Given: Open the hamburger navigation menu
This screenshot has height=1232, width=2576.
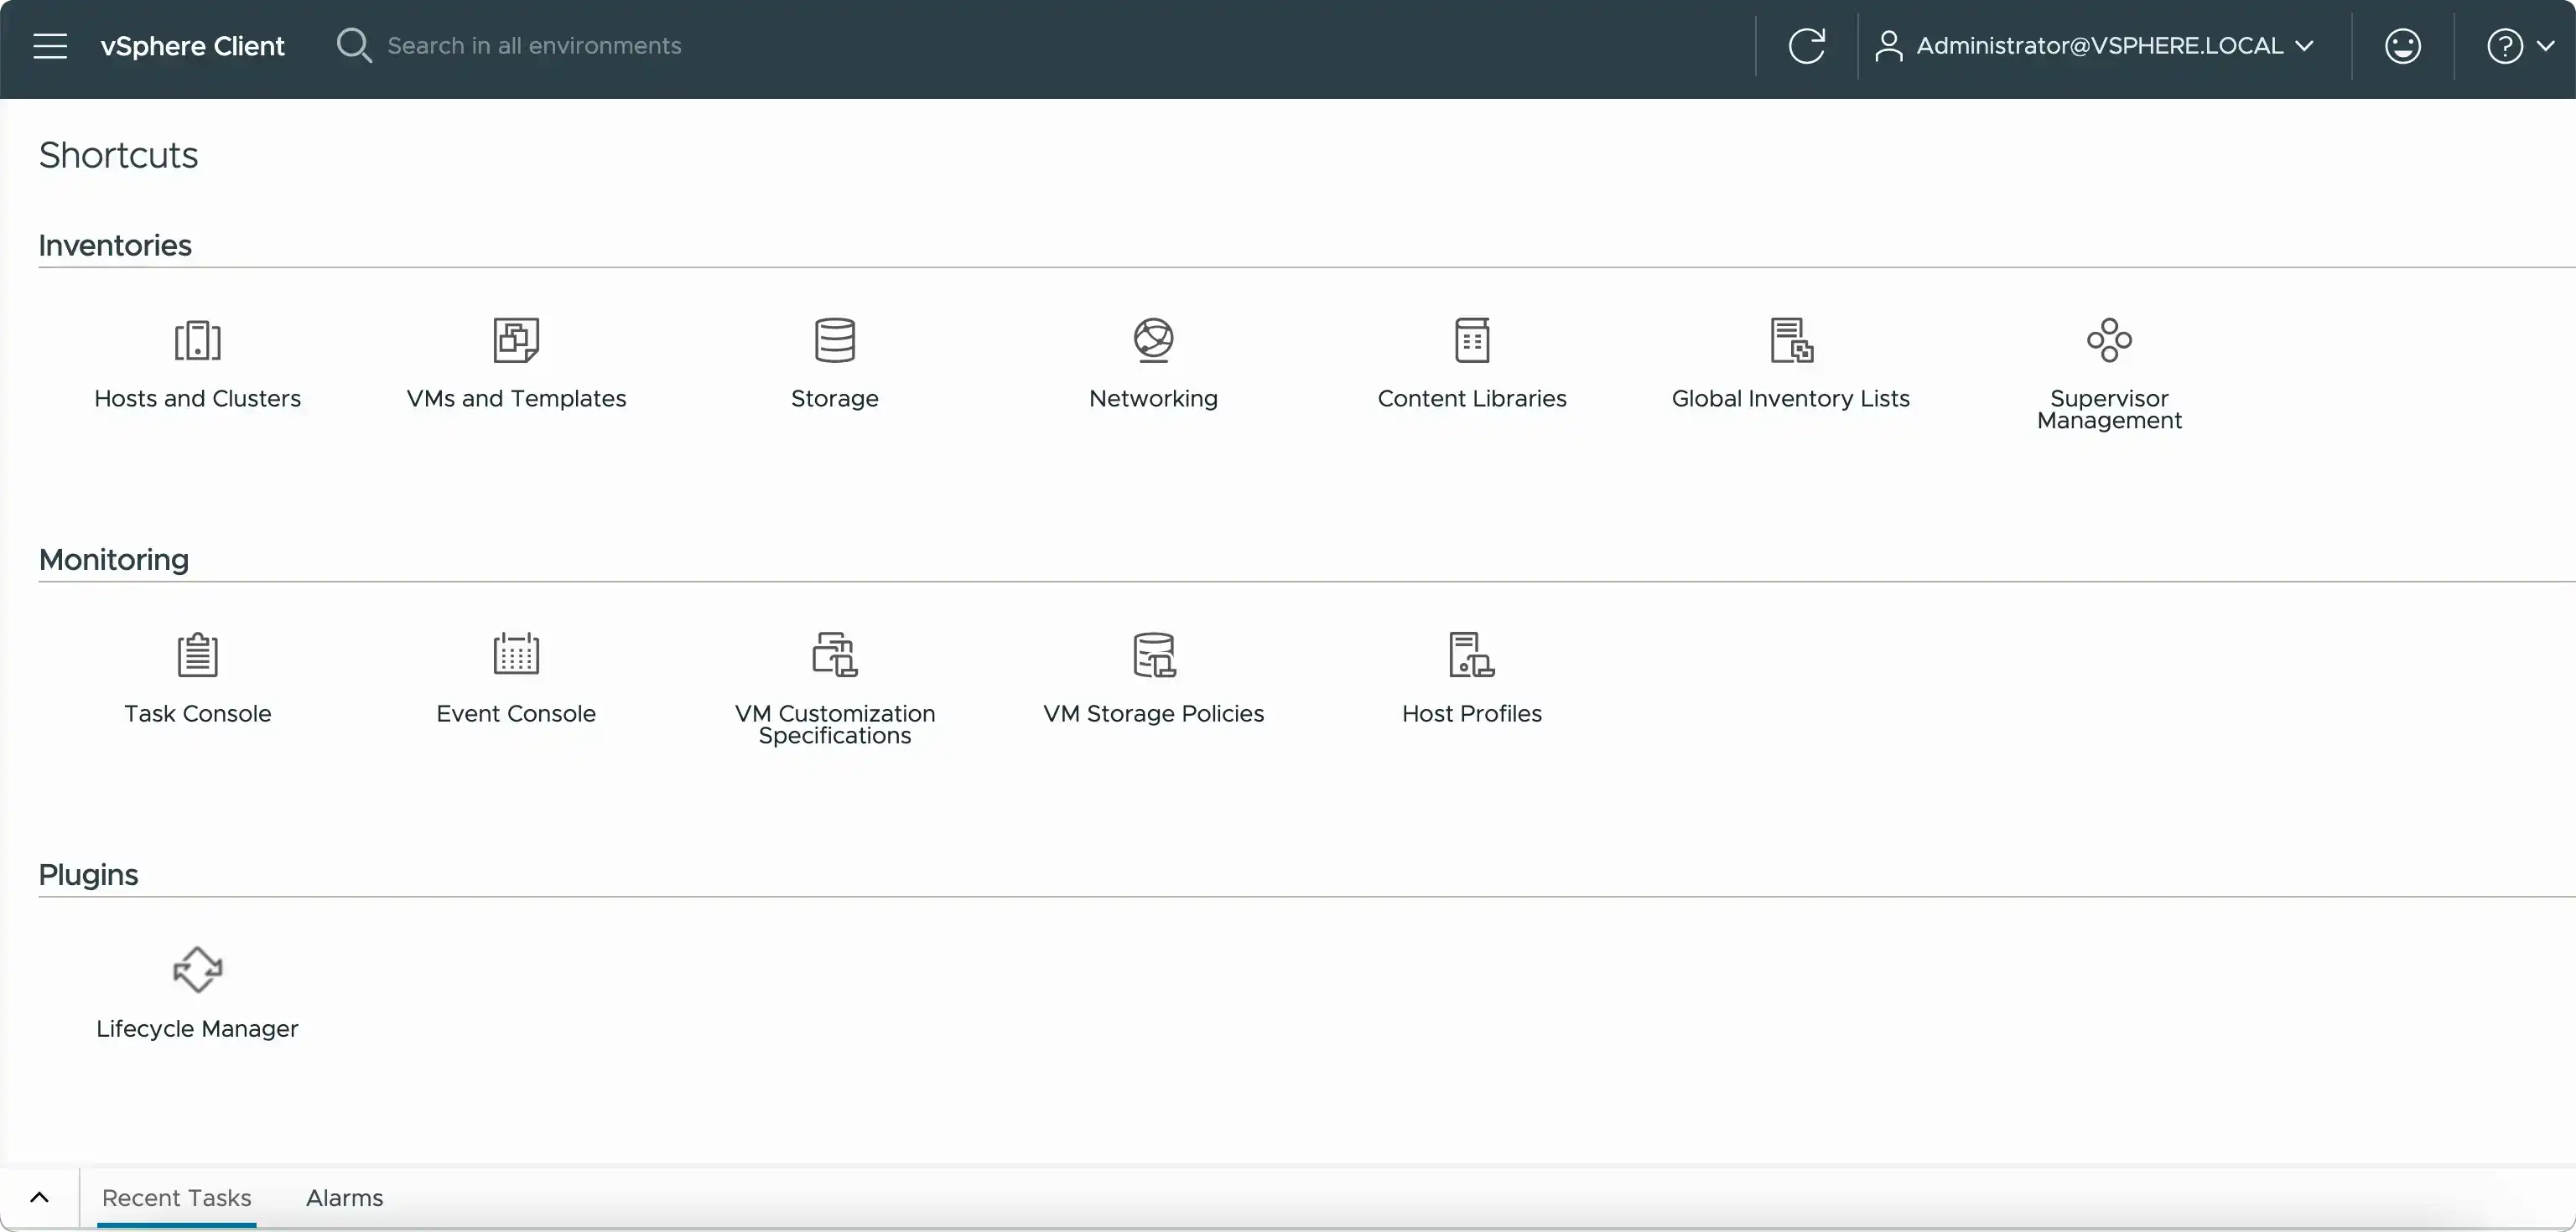Looking at the screenshot, I should click(x=49, y=46).
